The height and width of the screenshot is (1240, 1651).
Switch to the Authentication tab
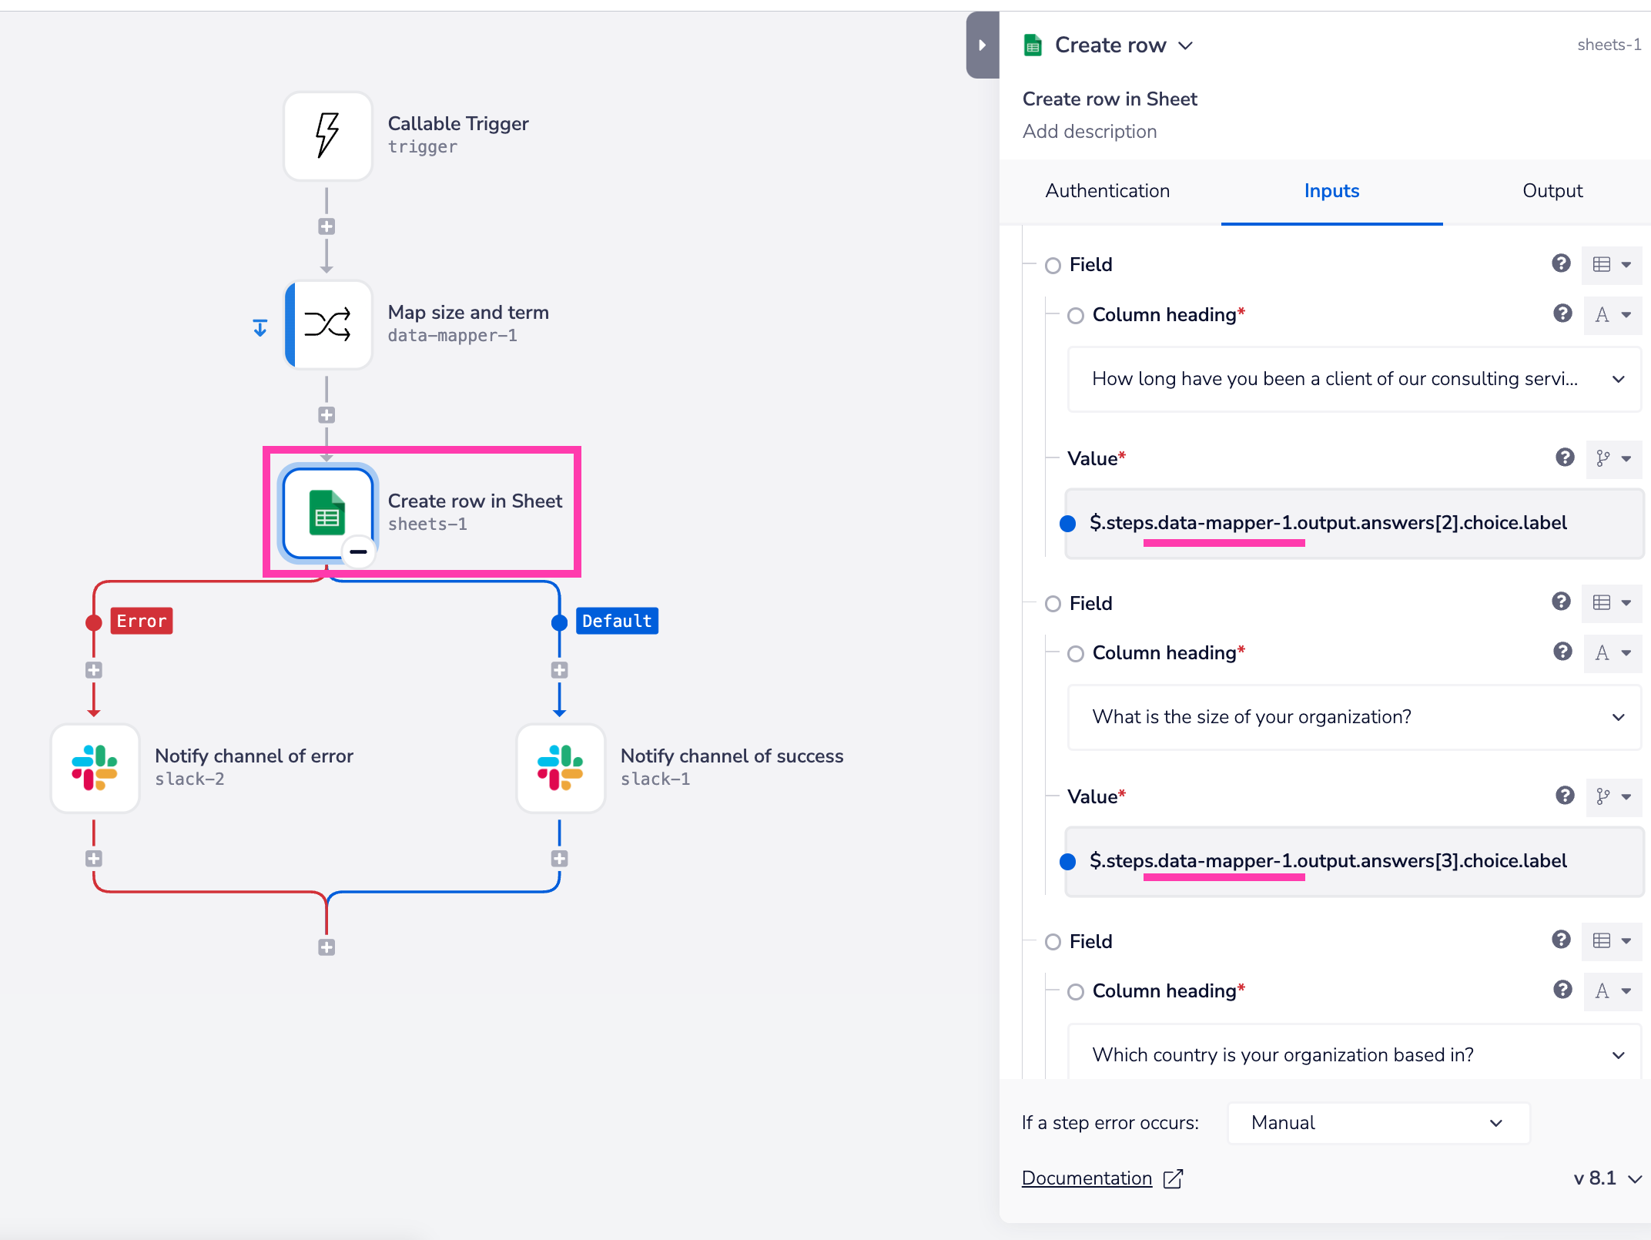[1107, 191]
